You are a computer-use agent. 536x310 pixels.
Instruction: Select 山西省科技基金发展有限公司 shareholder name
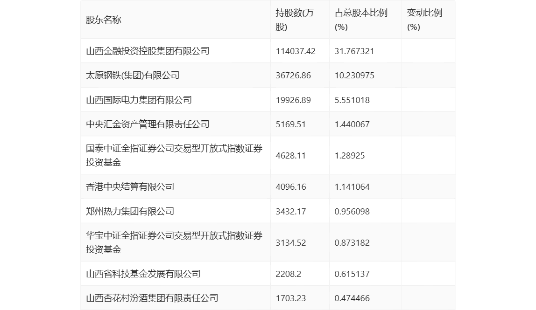(143, 274)
